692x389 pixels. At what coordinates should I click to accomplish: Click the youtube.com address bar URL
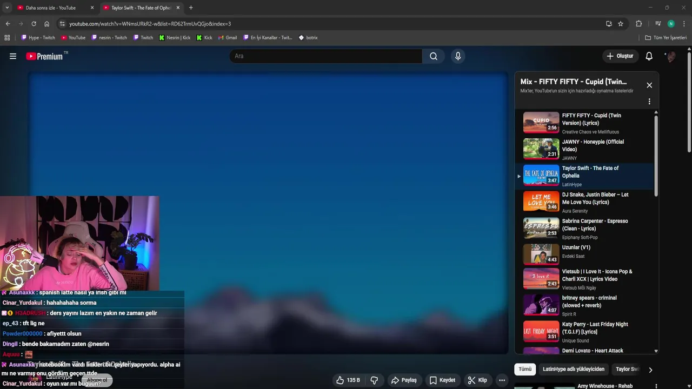pyautogui.click(x=150, y=24)
